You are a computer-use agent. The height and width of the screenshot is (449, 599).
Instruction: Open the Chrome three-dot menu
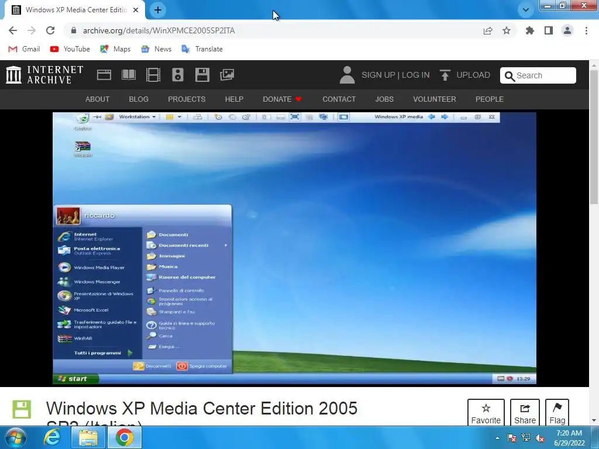click(586, 30)
